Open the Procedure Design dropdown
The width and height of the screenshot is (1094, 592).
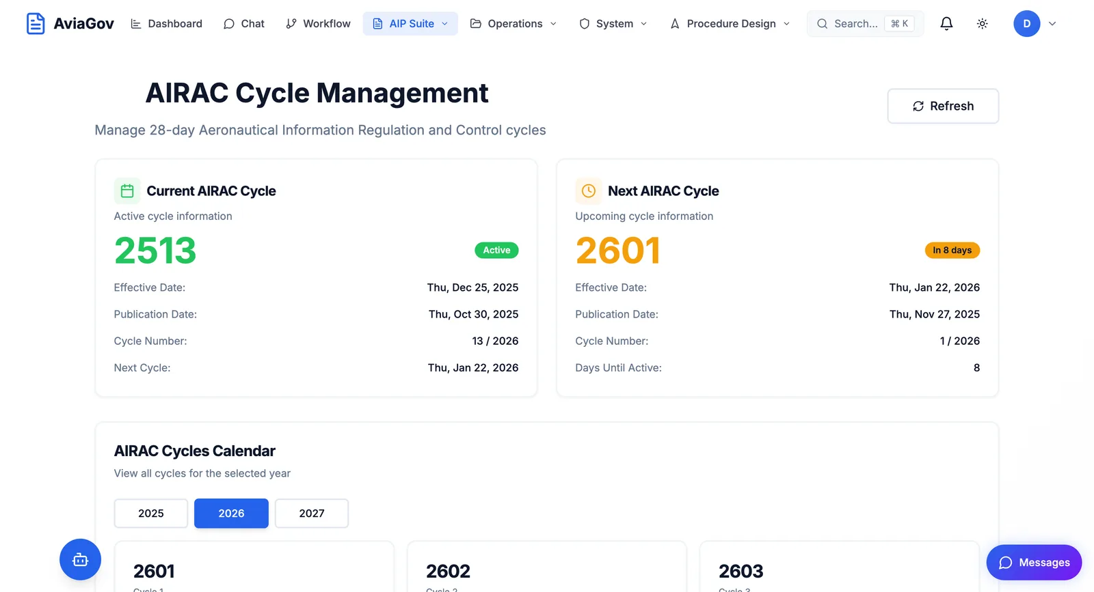coord(730,24)
